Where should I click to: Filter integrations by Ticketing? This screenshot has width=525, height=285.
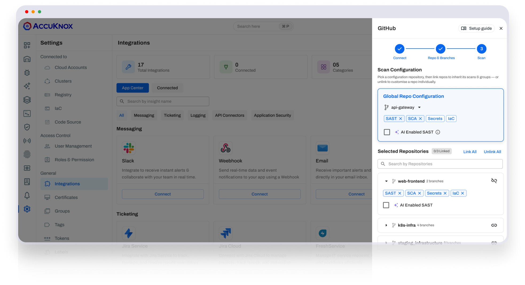coord(172,115)
